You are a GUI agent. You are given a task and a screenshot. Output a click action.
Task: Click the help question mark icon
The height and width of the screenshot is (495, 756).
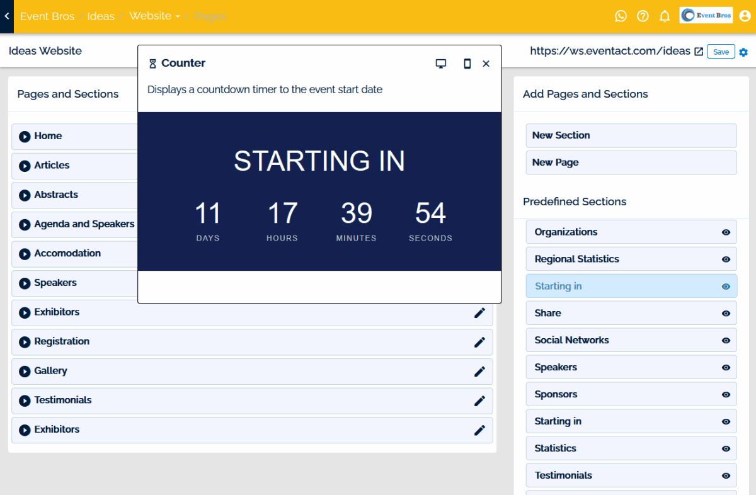click(x=643, y=16)
